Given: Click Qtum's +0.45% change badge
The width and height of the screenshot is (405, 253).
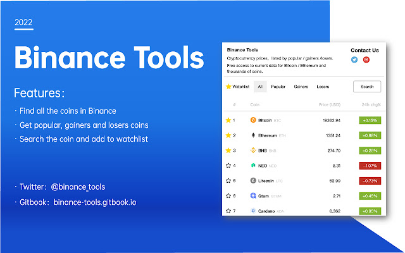Looking at the screenshot, I should click(x=370, y=196).
